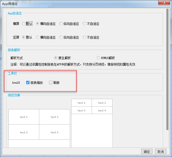Click the 解析方式 label
This screenshot has width=172, height=157.
point(17,58)
